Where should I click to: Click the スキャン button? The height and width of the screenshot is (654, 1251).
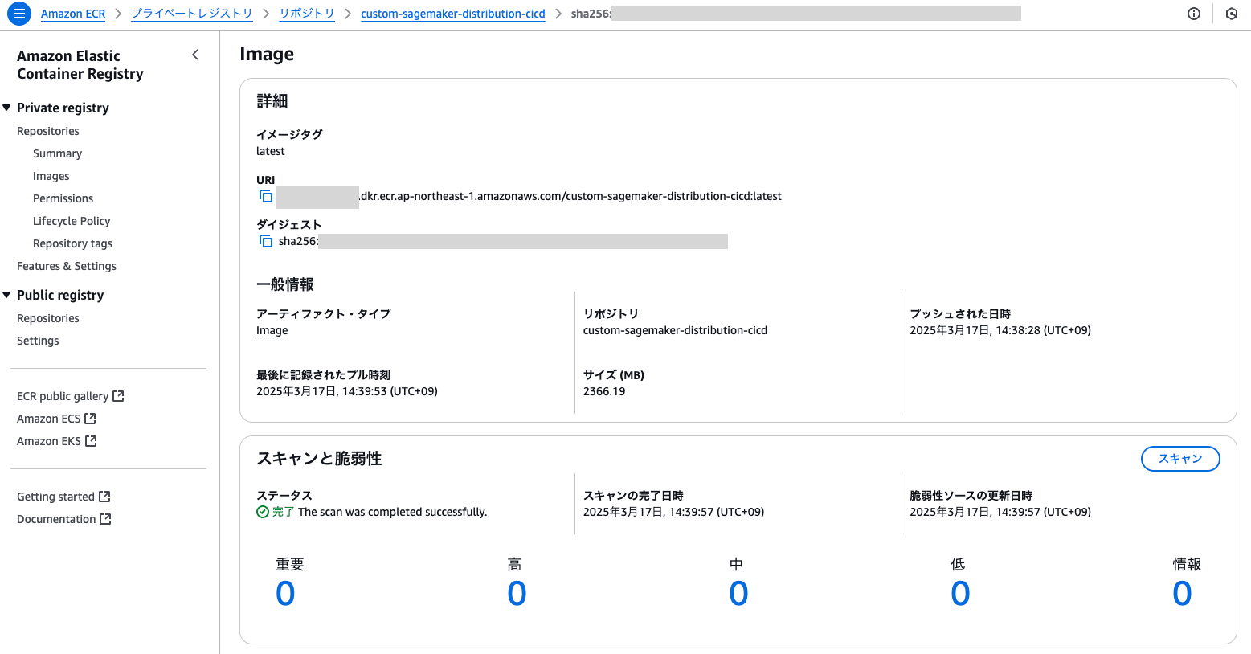(x=1180, y=459)
